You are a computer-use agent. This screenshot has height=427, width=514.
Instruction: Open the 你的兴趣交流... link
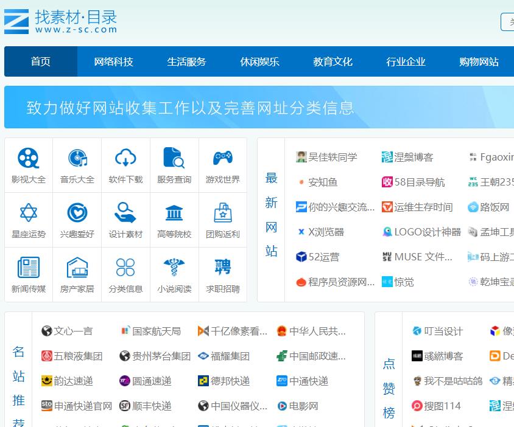341,207
